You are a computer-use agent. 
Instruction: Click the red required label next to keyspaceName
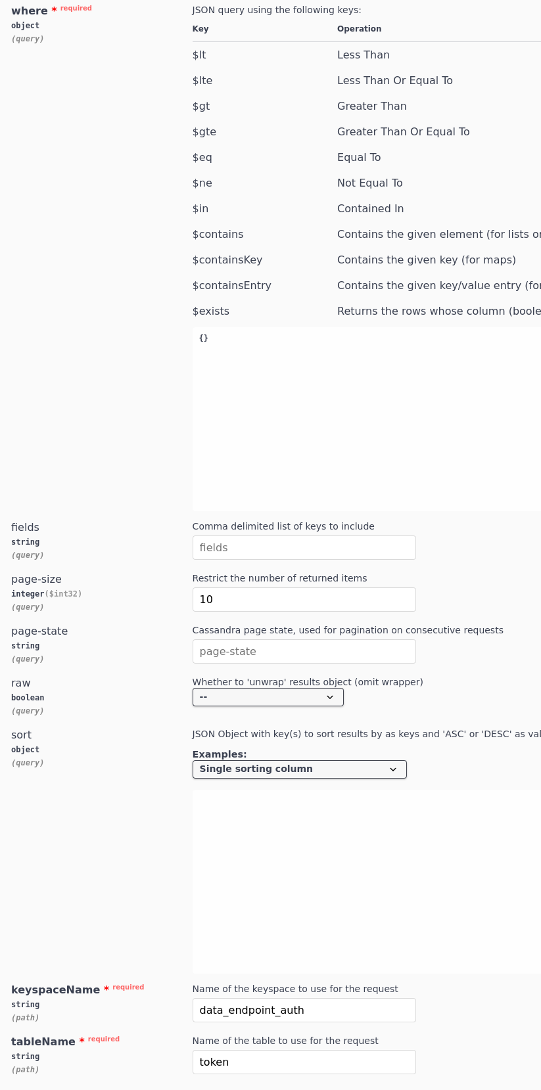tap(128, 987)
